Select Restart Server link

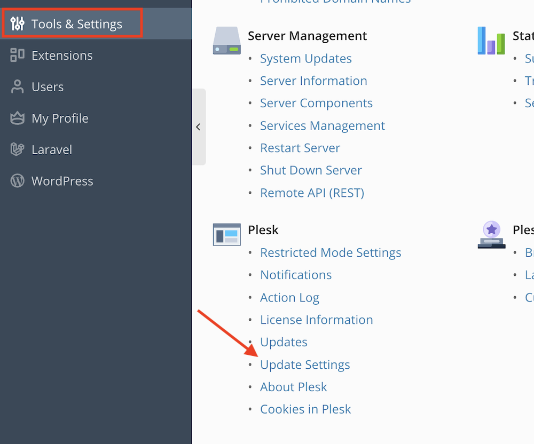pyautogui.click(x=300, y=148)
